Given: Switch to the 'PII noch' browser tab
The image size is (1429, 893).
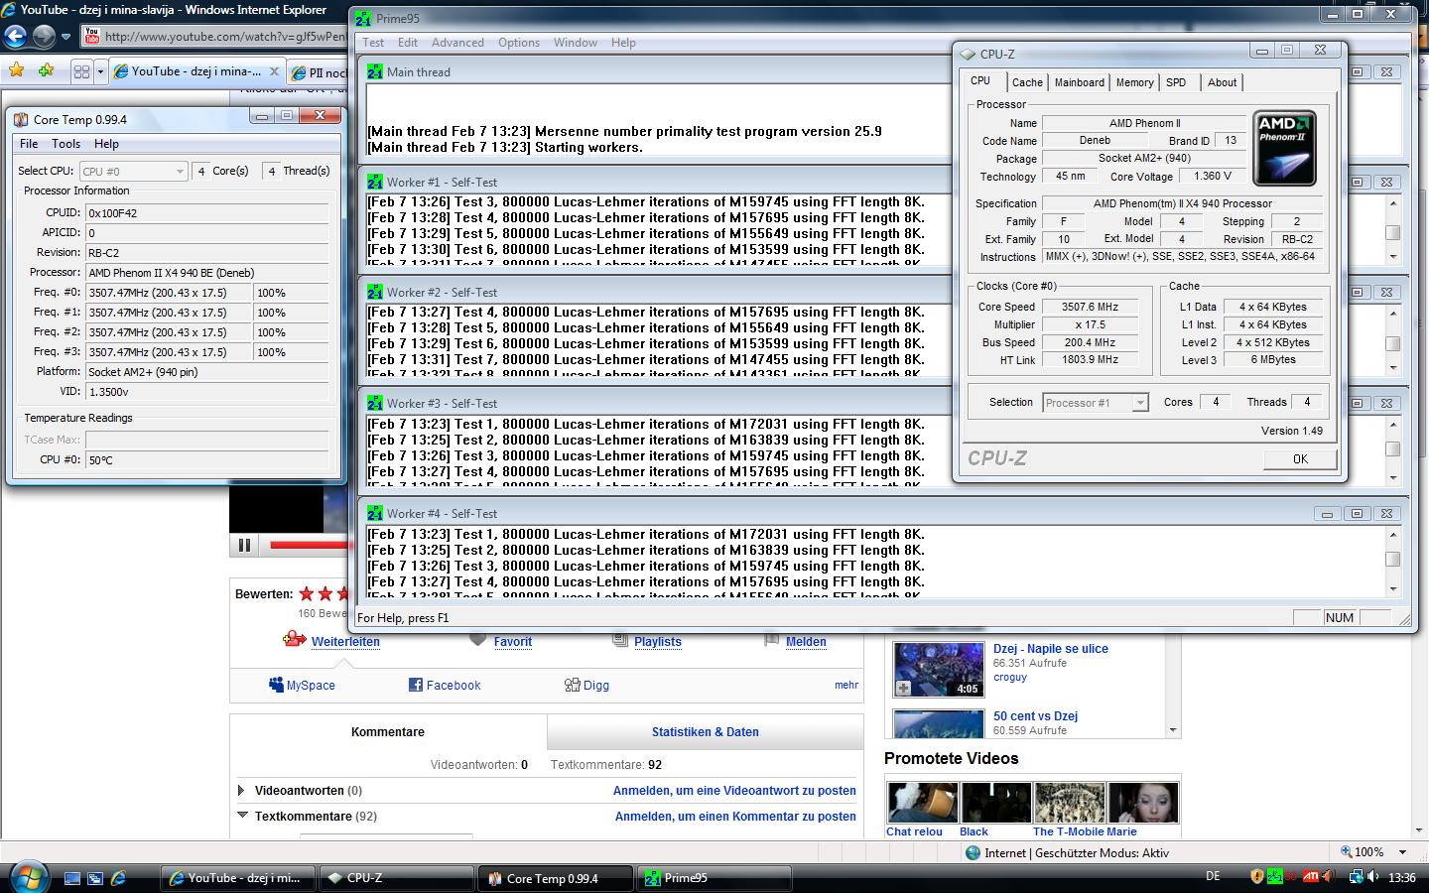Looking at the screenshot, I should click(x=318, y=72).
